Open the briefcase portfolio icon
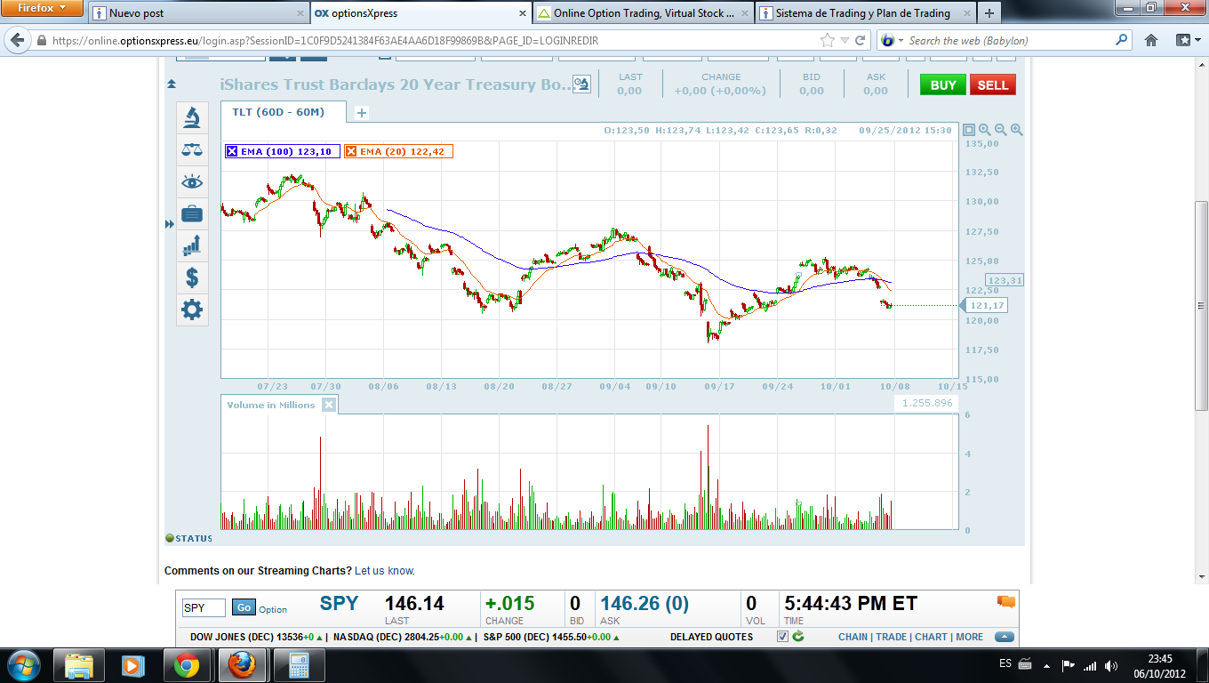Viewport: 1209px width, 683px height. [x=192, y=213]
